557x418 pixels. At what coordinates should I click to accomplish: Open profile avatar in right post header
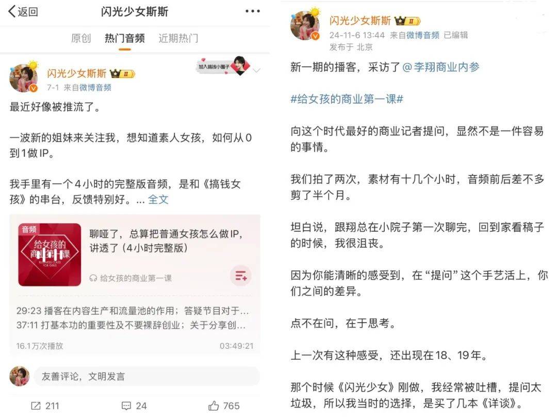tap(305, 25)
